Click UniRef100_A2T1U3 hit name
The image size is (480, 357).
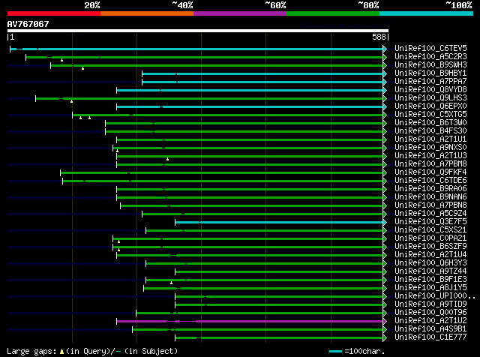pyautogui.click(x=430, y=156)
